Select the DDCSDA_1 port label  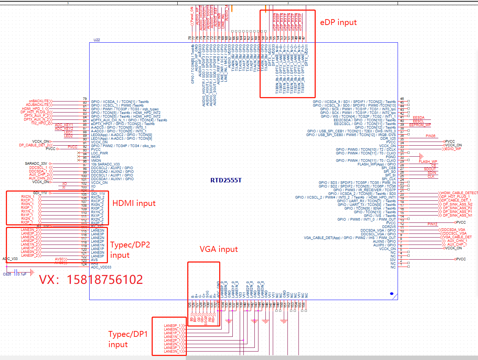(38, 171)
